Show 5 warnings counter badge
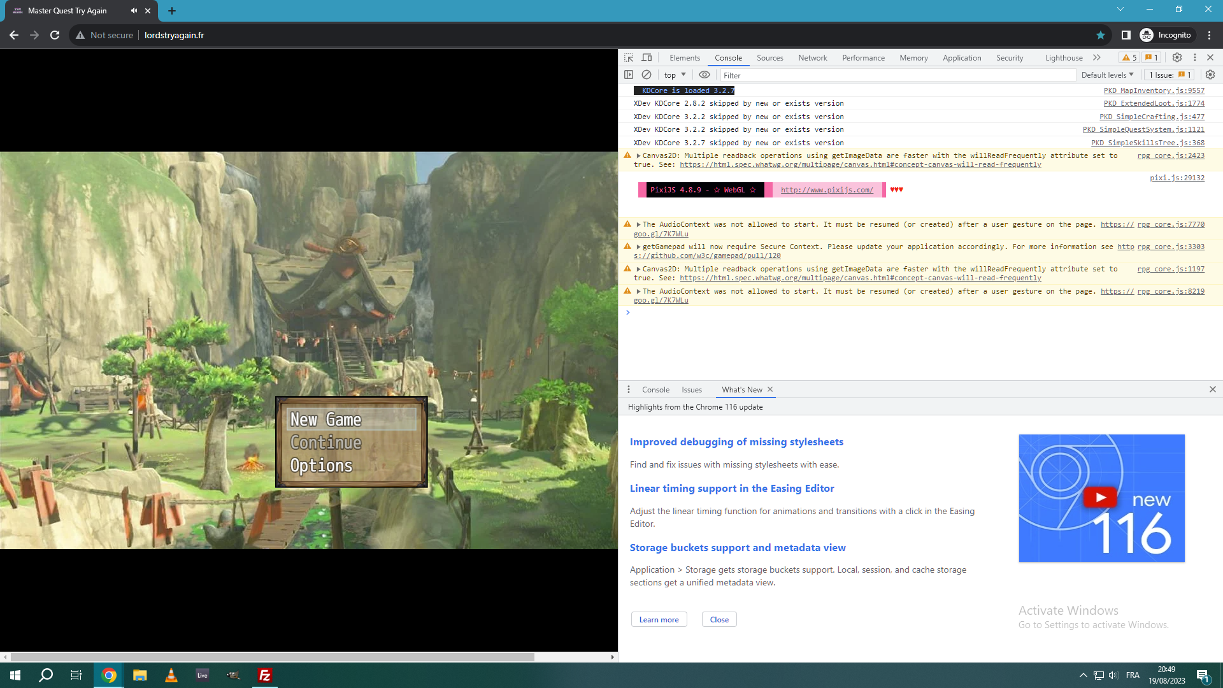 tap(1129, 57)
